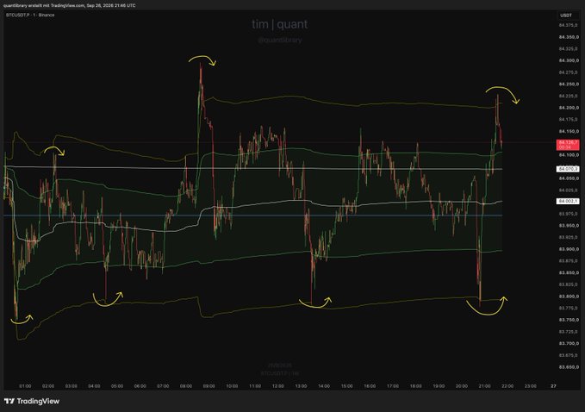Click the 84.250,0 price axis label
This screenshot has width=585, height=412.
[x=569, y=84]
